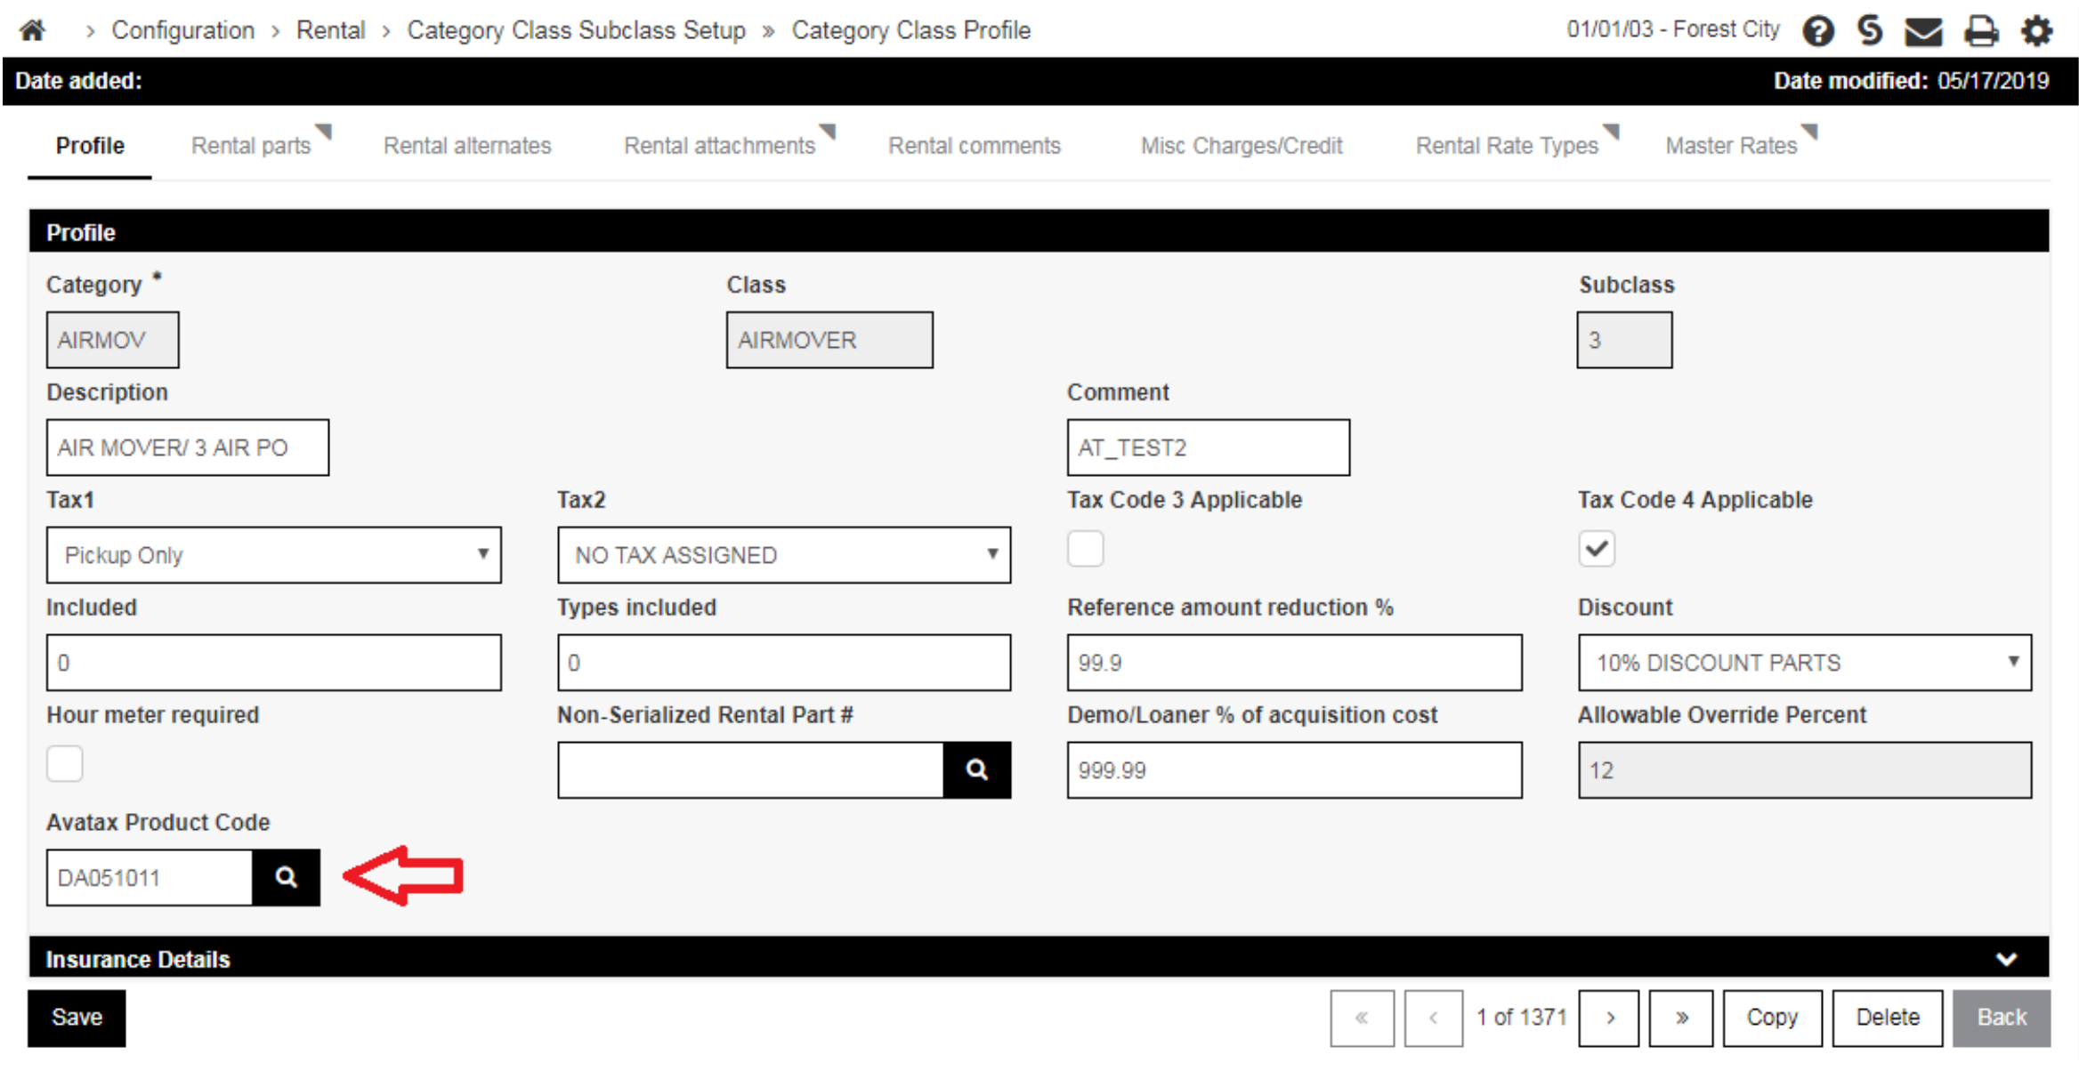Click the Reference amount reduction % field
The width and height of the screenshot is (2079, 1079).
(x=1295, y=663)
